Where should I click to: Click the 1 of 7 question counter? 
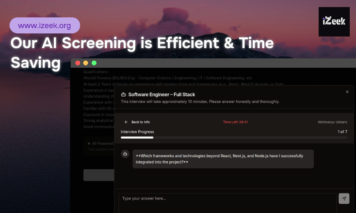(342, 132)
